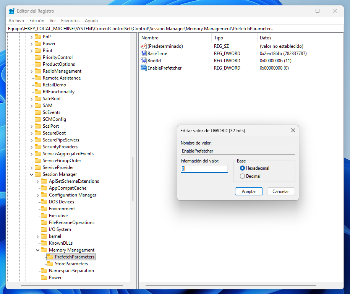Expand the SafeBoot tree node
Image resolution: width=350 pixels, height=294 pixels.
(x=31, y=99)
